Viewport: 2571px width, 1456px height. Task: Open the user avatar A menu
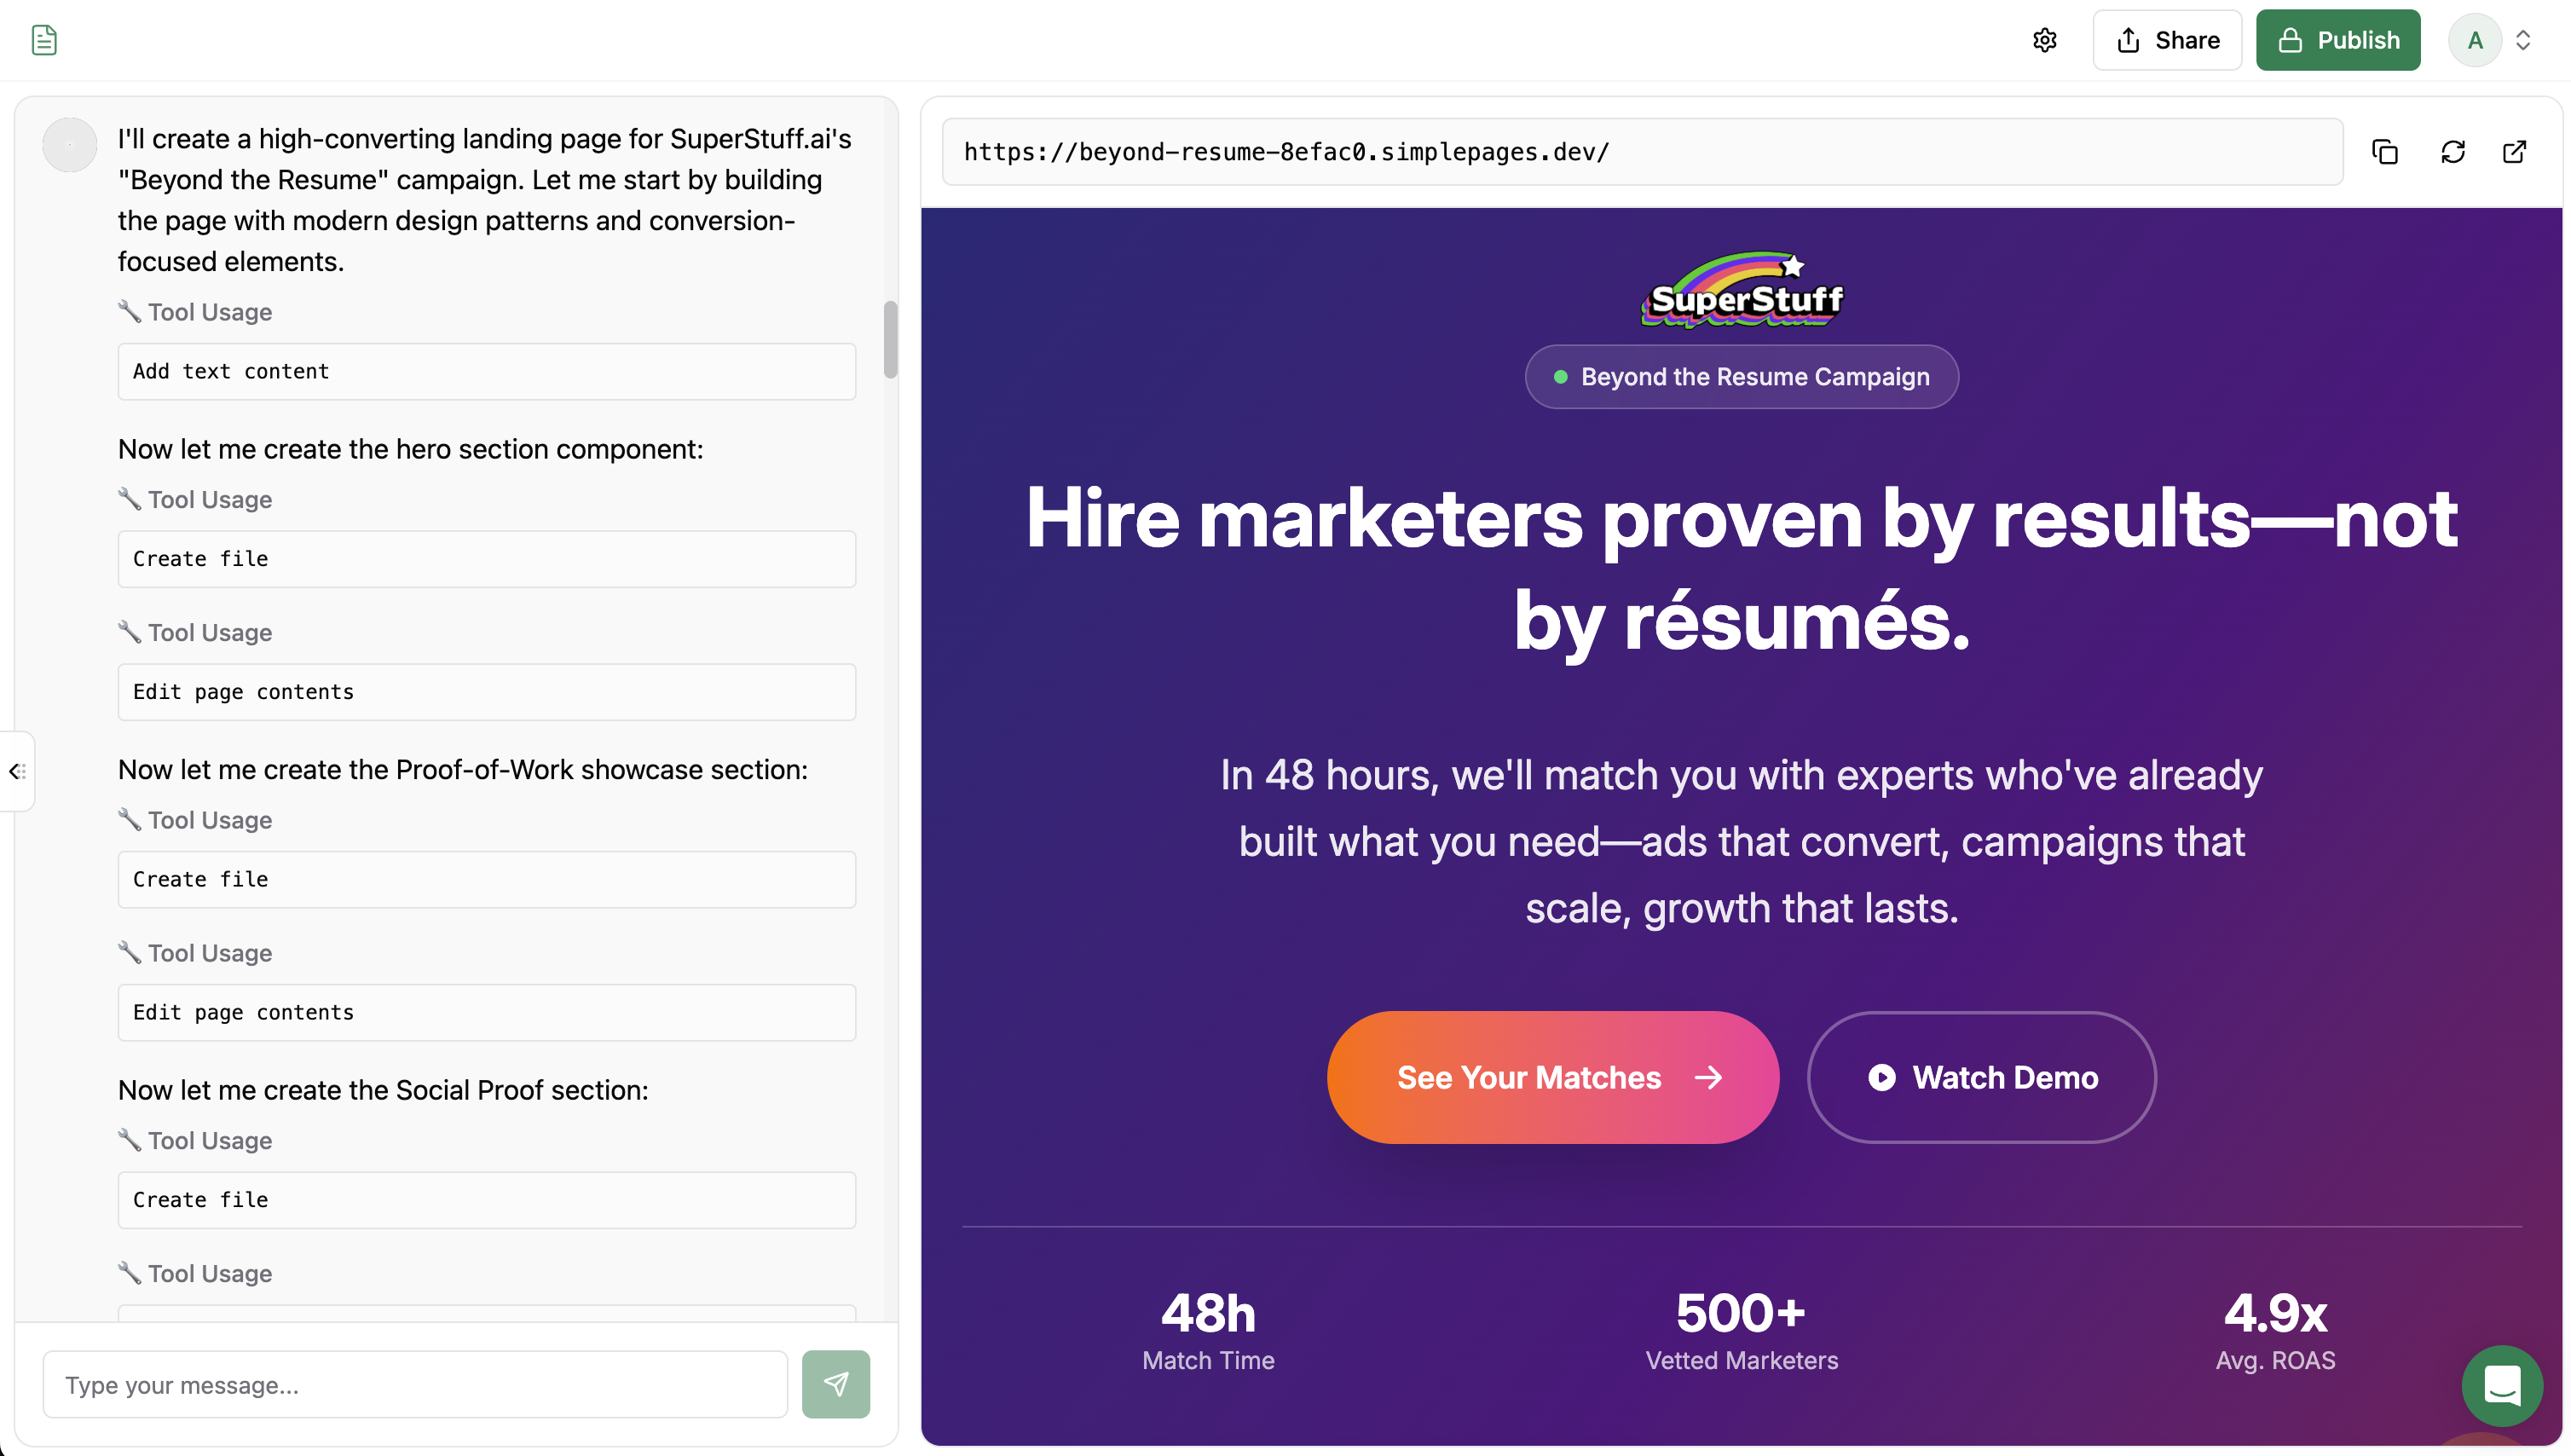pos(2475,40)
